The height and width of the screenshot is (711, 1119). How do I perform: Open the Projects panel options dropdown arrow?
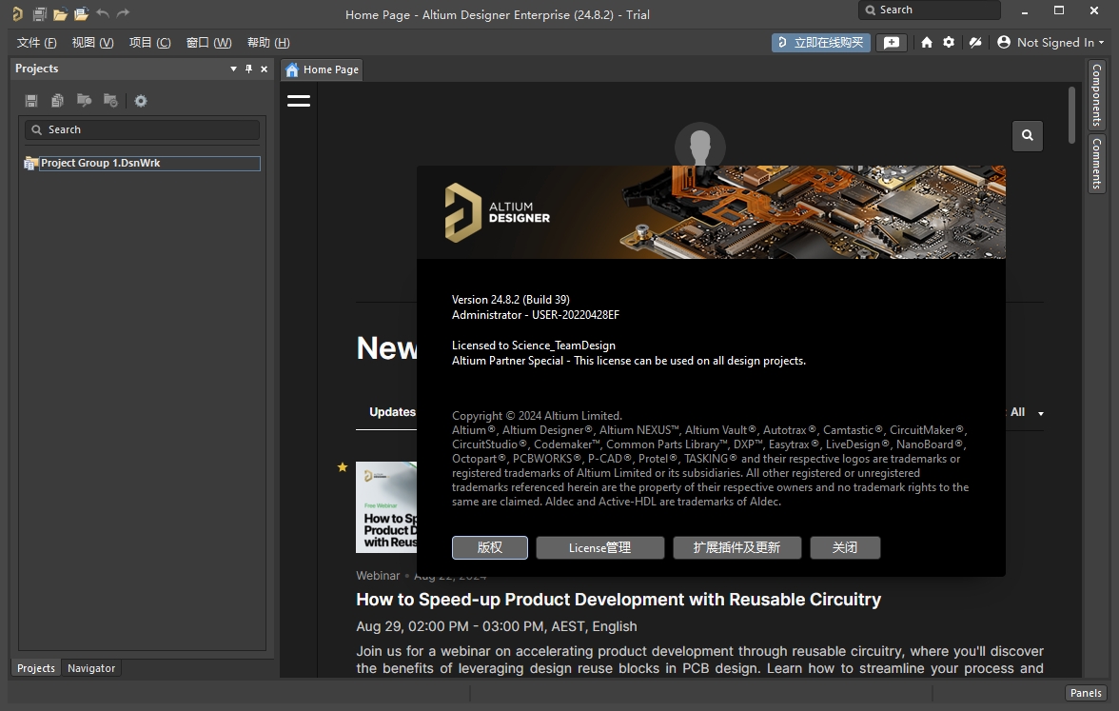point(234,69)
